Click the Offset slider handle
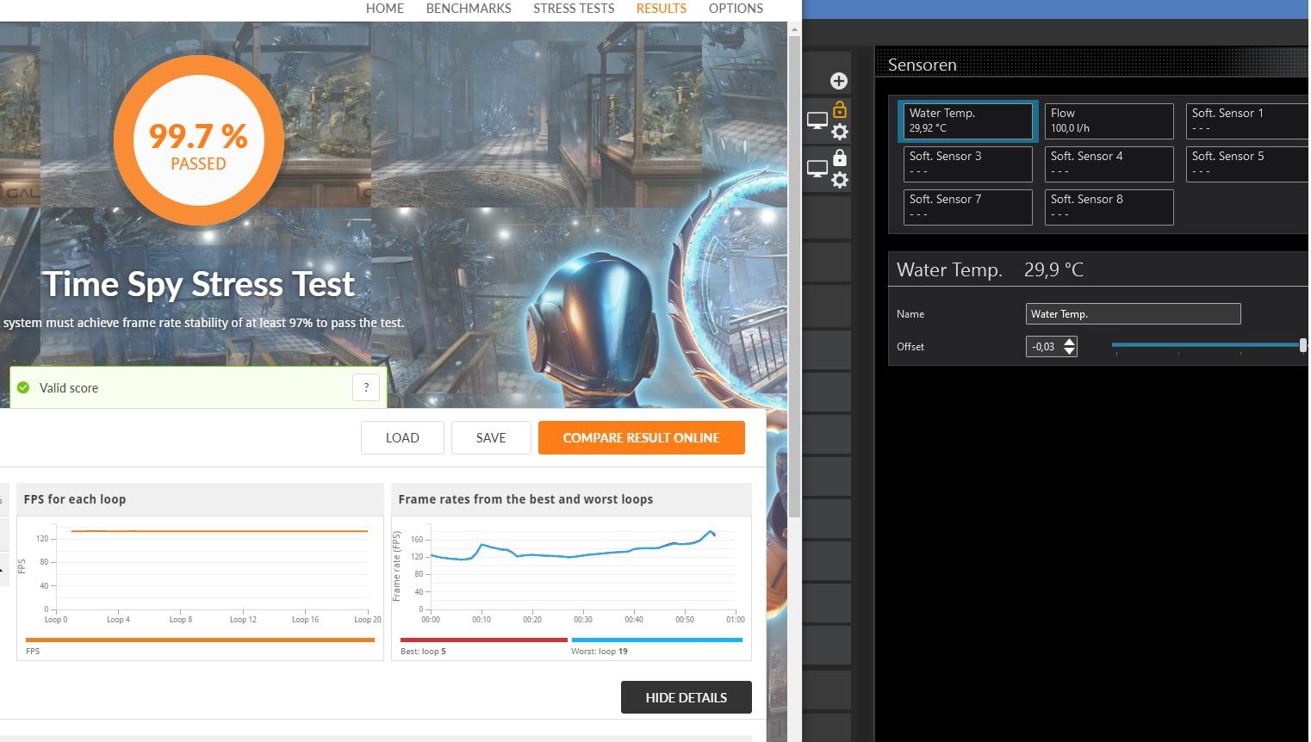 coord(1303,345)
